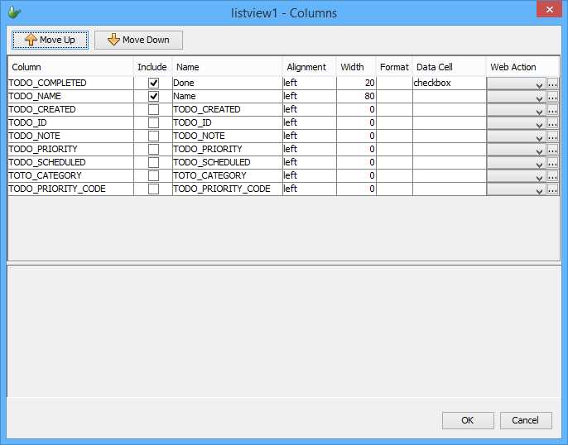
Task: Click ellipsis button in TODO_CREATED row
Action: point(552,110)
